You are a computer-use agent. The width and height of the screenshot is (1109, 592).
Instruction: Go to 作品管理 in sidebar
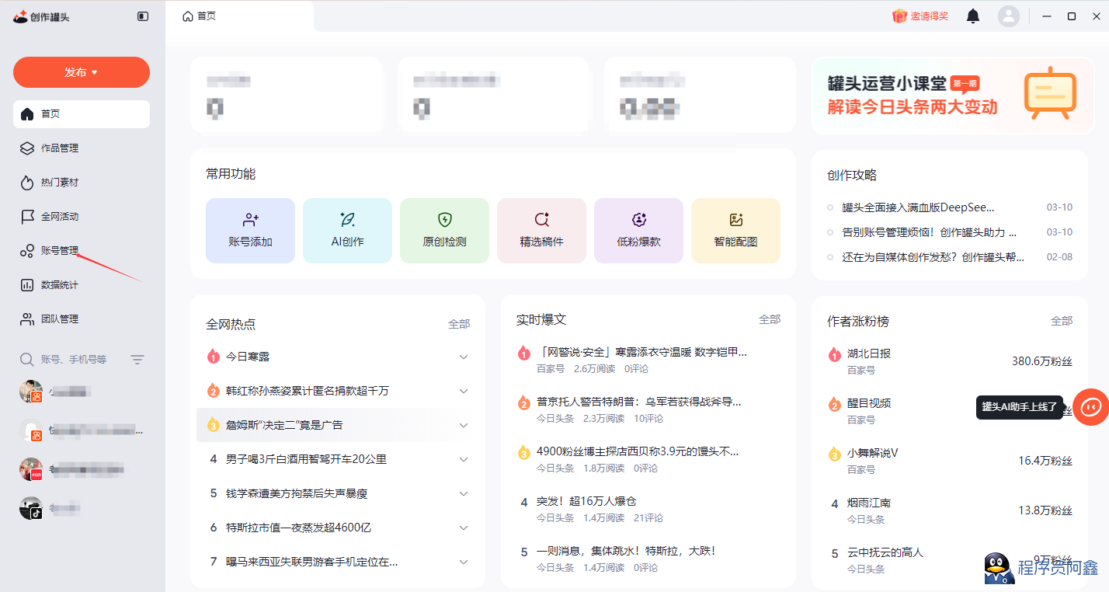click(60, 148)
